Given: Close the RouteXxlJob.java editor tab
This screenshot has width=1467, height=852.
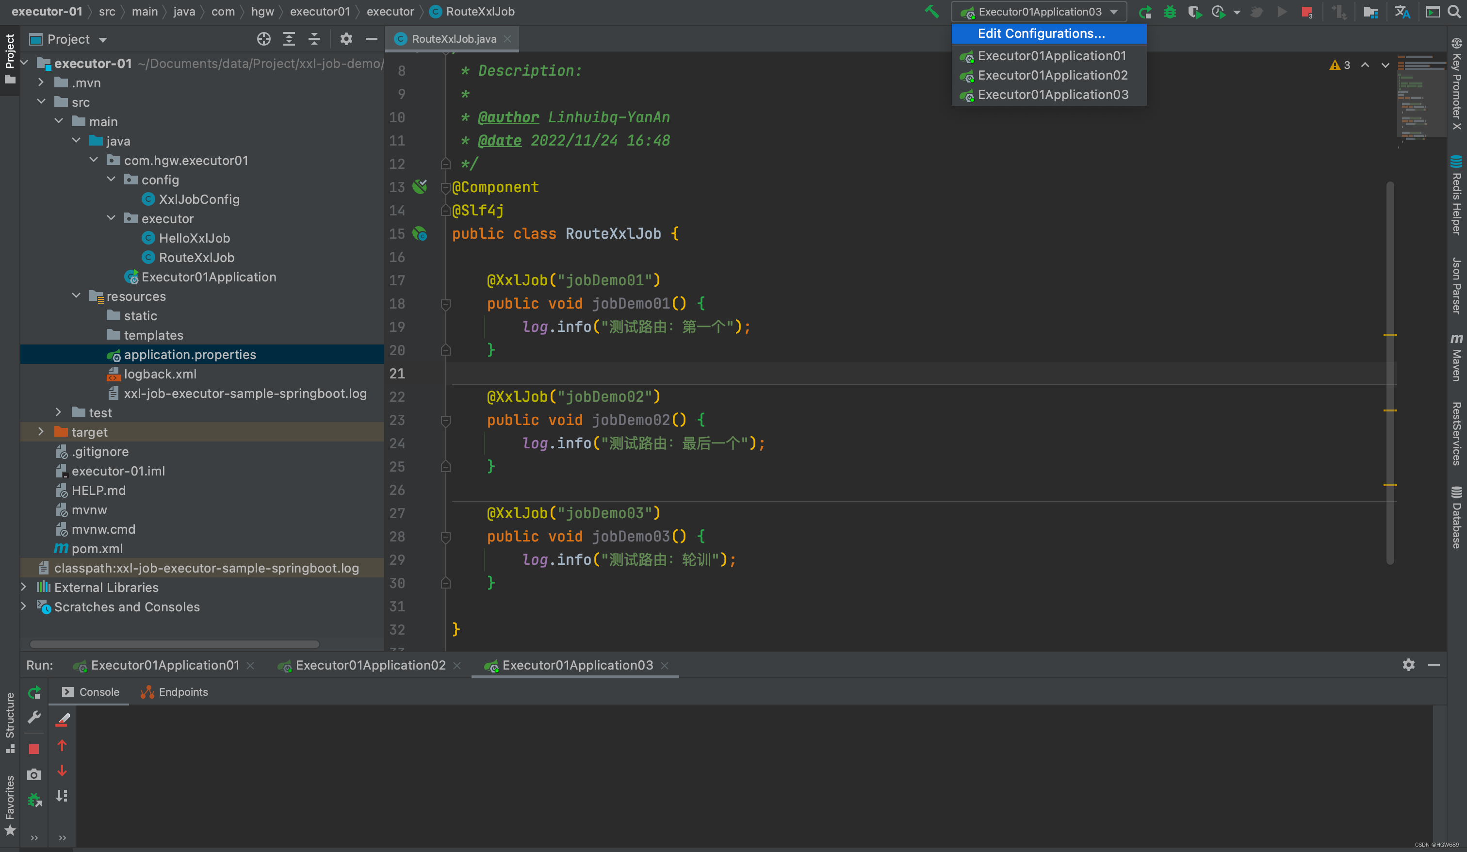Looking at the screenshot, I should 507,39.
